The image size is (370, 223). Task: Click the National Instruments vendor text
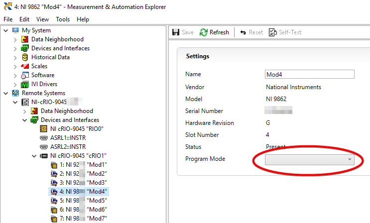pyautogui.click(x=293, y=87)
